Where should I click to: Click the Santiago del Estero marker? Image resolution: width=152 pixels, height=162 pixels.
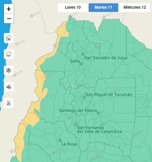[x=98, y=113]
